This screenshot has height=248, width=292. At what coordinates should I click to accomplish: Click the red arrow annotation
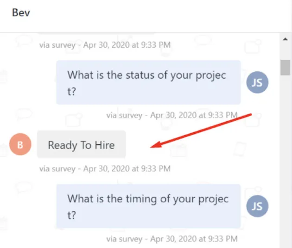click(202, 130)
